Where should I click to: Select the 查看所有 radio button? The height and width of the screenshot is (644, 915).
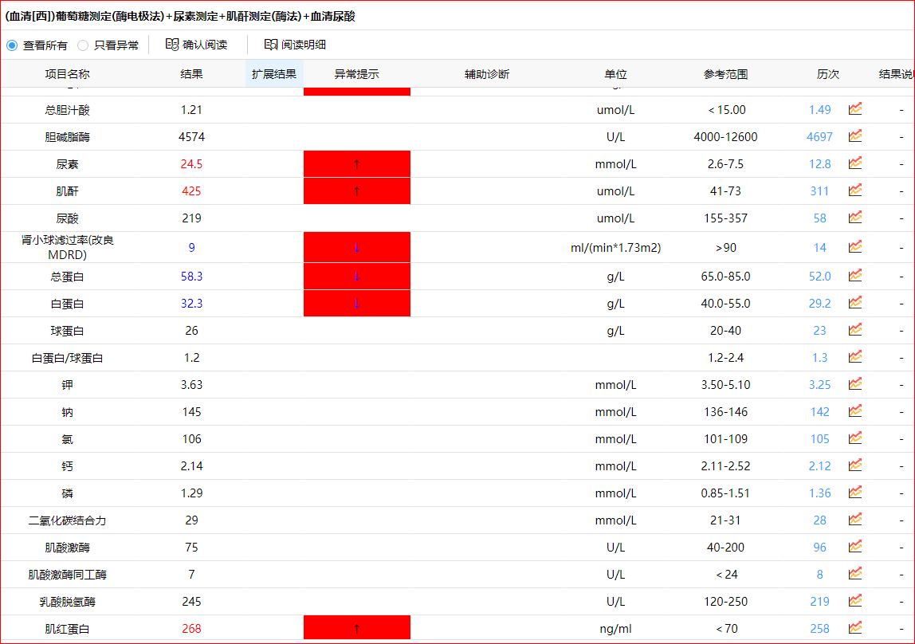(x=12, y=45)
